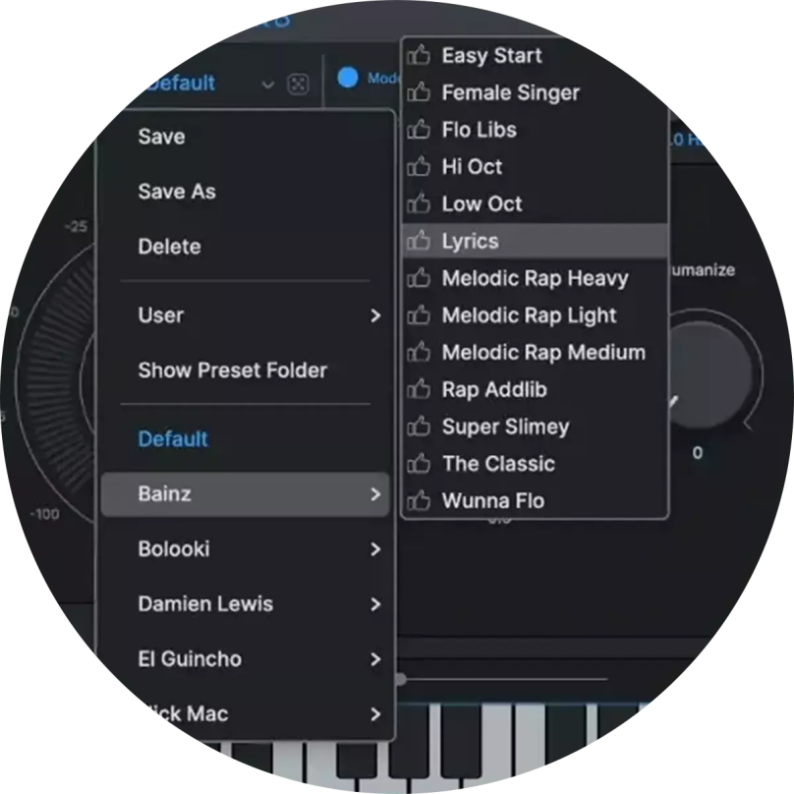Click the randomize dice icon next to Default
Screen dimensions: 794x794
click(x=298, y=85)
